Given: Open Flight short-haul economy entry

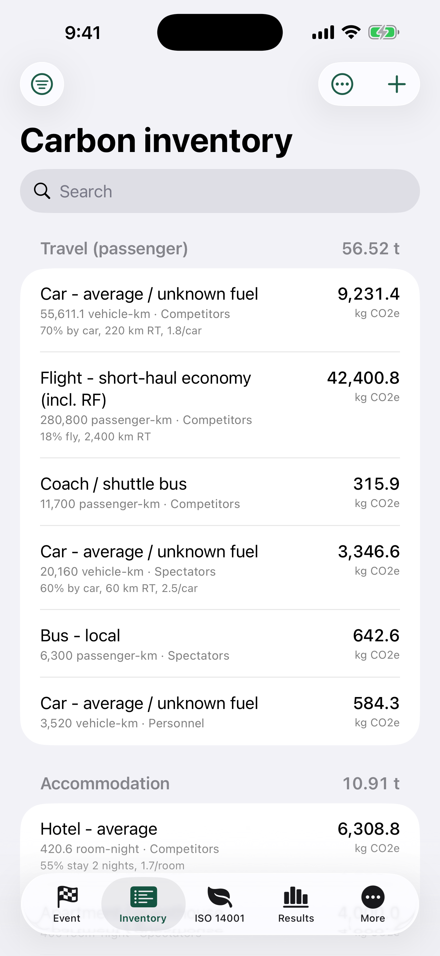Looking at the screenshot, I should 220,405.
